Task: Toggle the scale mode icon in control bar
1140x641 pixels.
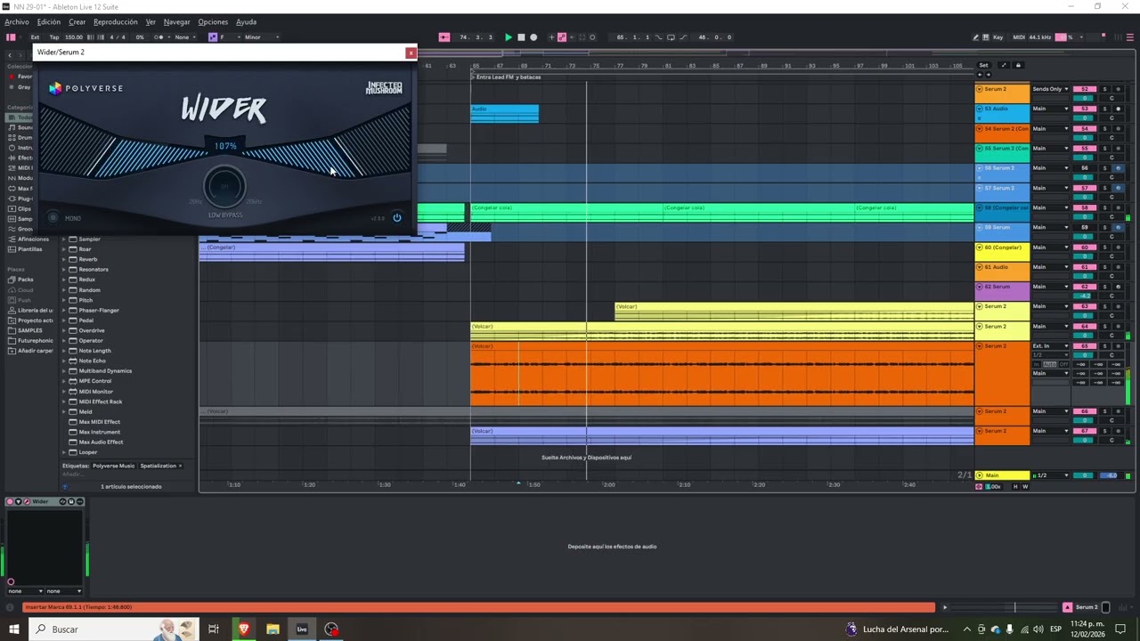Action: [x=213, y=37]
